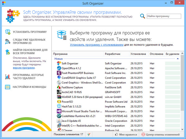Click the settings and commands icon
186x139 pixels.
[8, 87]
